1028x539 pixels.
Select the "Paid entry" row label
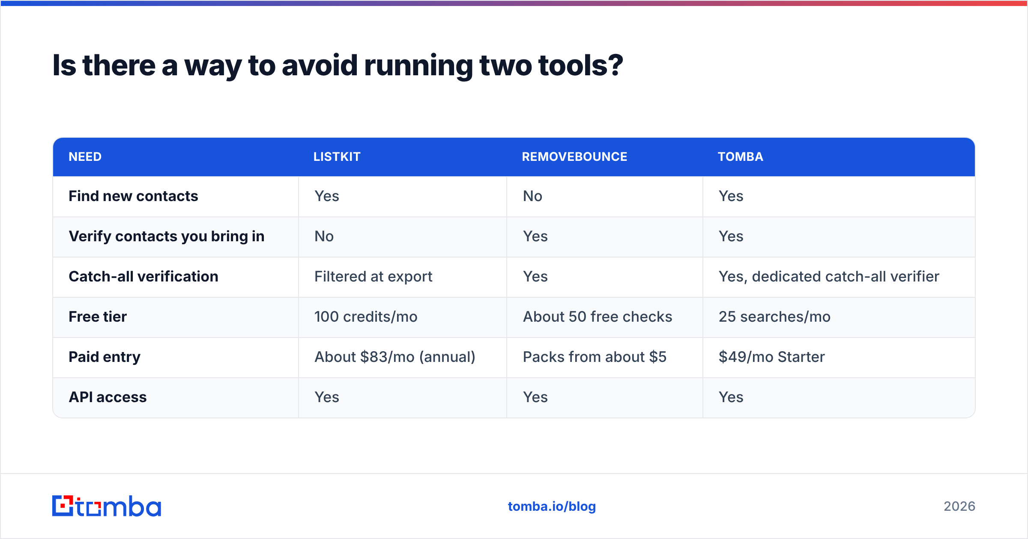(x=105, y=357)
